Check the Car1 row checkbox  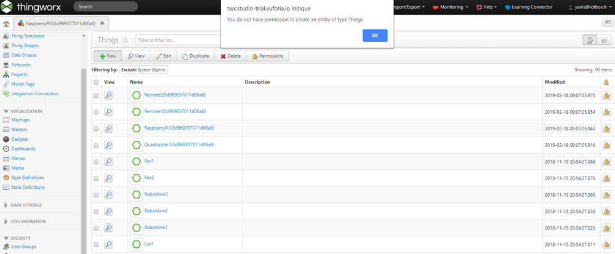coord(96,245)
